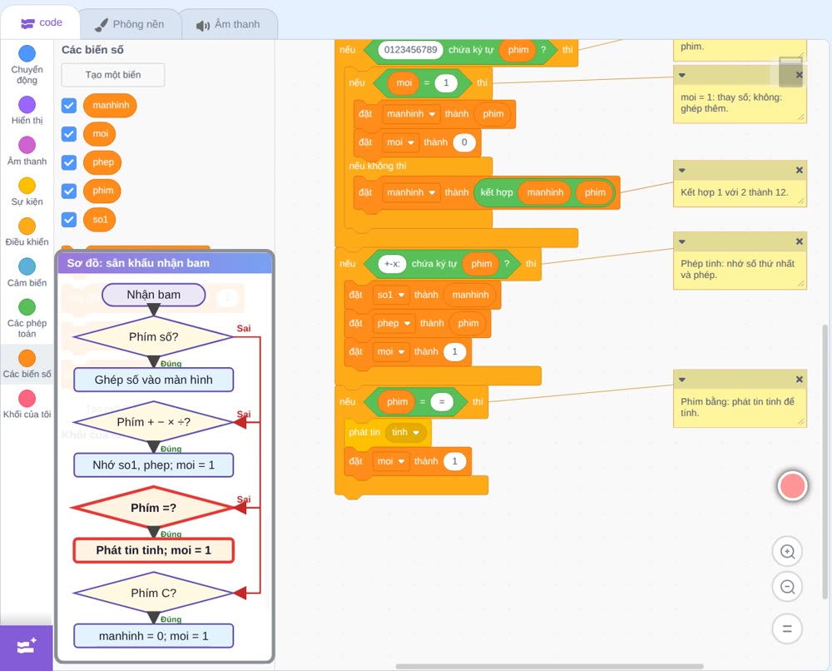Open the Sự kiện block category
832x671 pixels.
(27, 186)
